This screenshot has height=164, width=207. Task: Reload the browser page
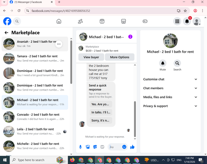pyautogui.click(x=19, y=11)
